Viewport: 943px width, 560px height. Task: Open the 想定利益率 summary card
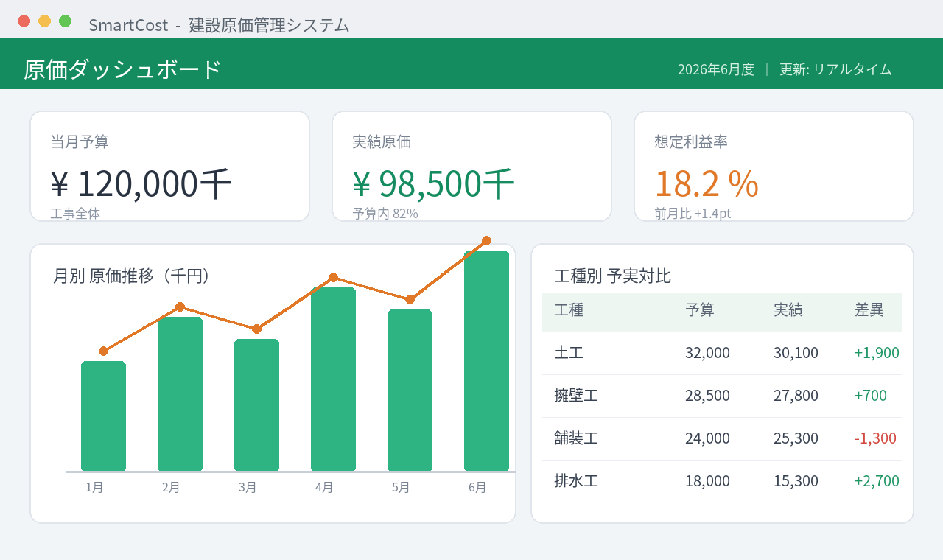pyautogui.click(x=774, y=166)
